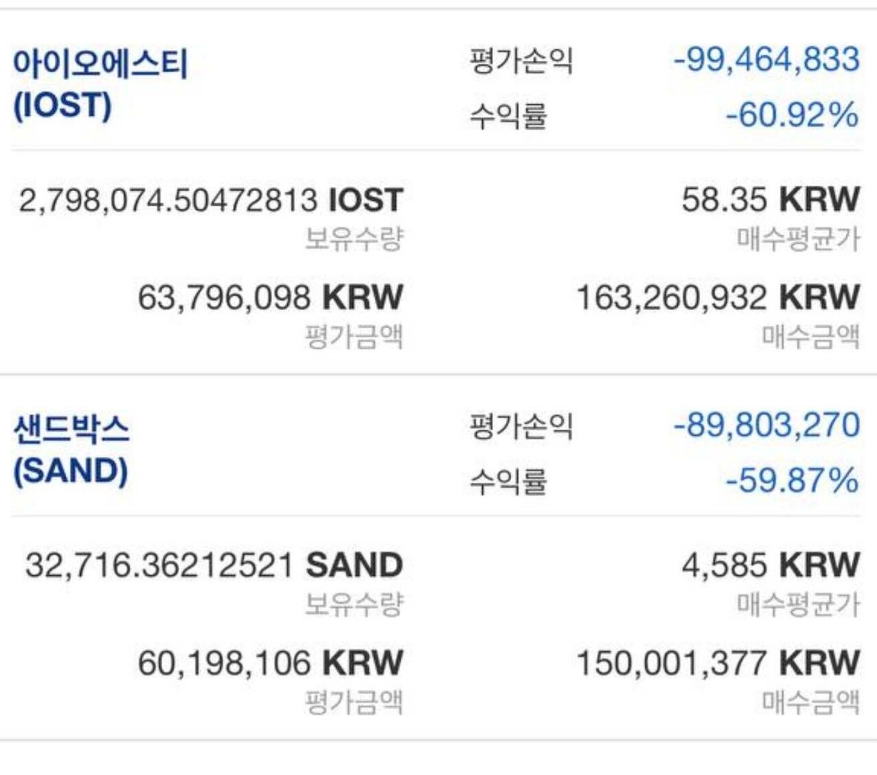
Task: Click SAND valuation loss -89,803,270
Action: coord(766,425)
